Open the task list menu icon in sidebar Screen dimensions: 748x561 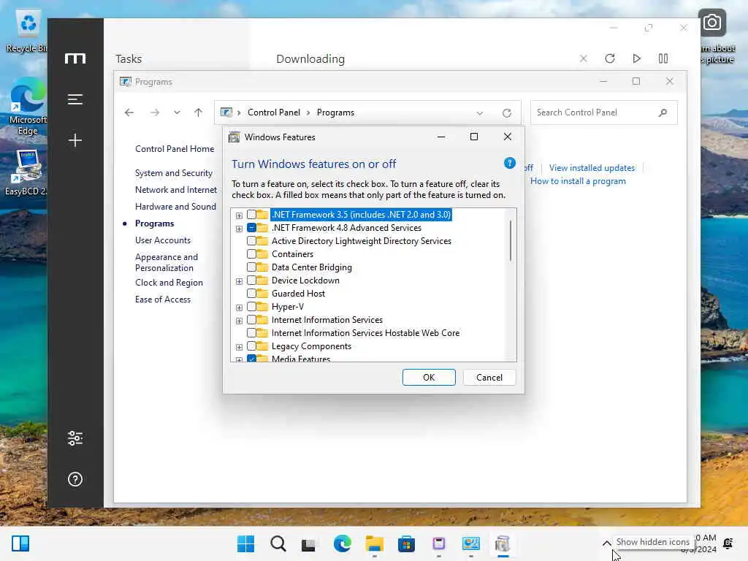75,99
